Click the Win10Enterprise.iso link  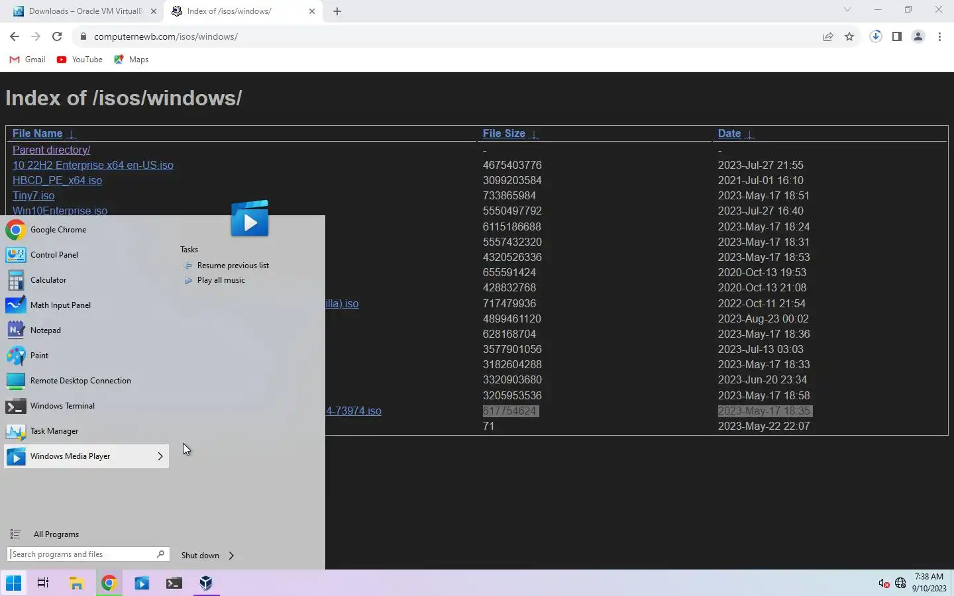60,211
